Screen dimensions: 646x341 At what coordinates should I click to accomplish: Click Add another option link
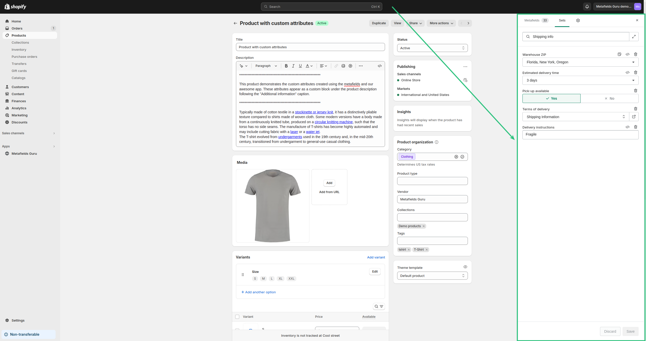[258, 292]
